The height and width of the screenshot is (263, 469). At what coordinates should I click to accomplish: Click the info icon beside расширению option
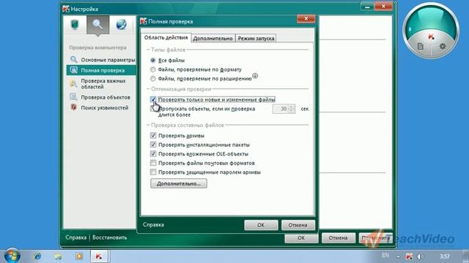(255, 76)
